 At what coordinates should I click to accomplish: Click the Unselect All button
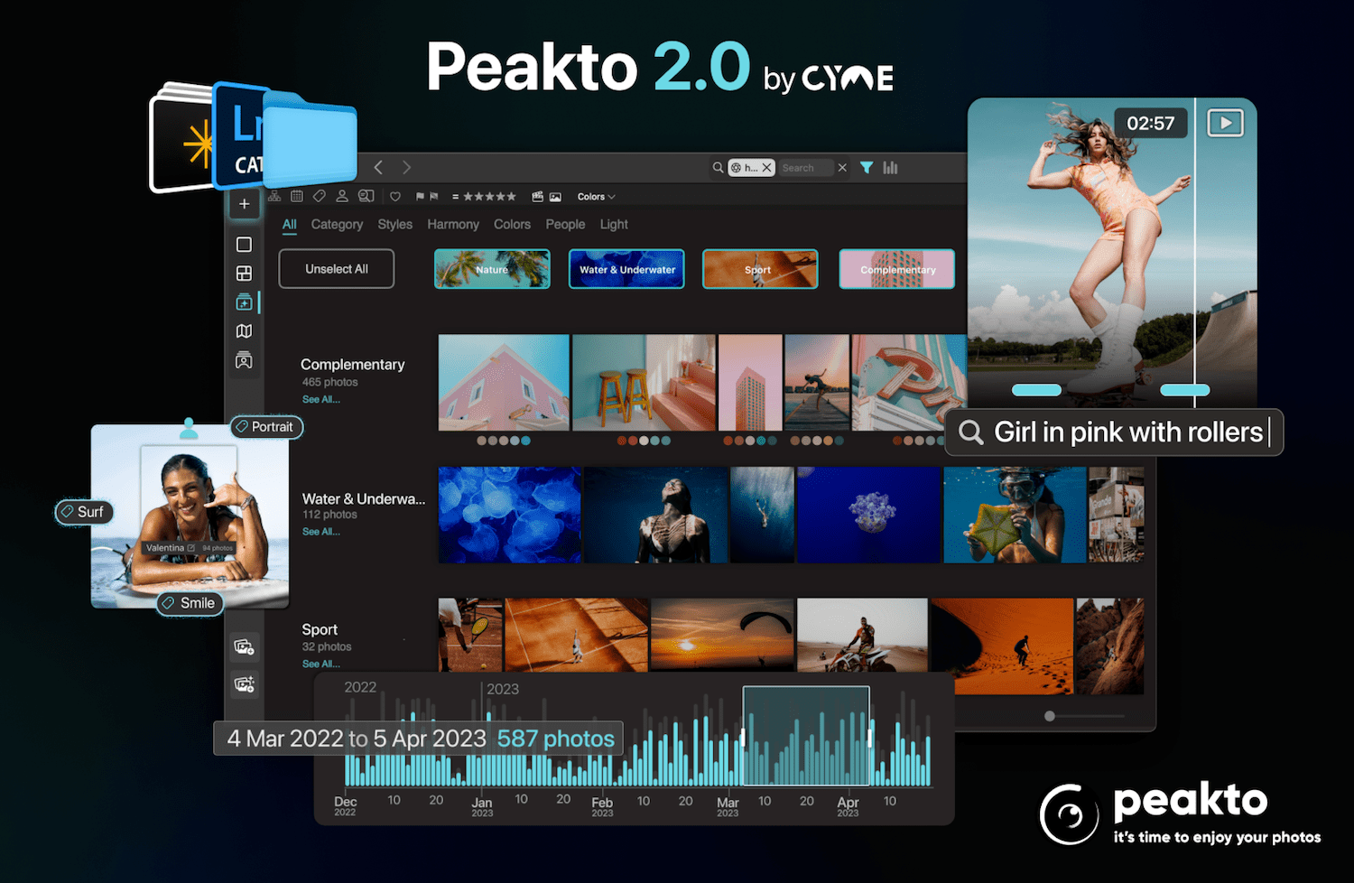337,269
